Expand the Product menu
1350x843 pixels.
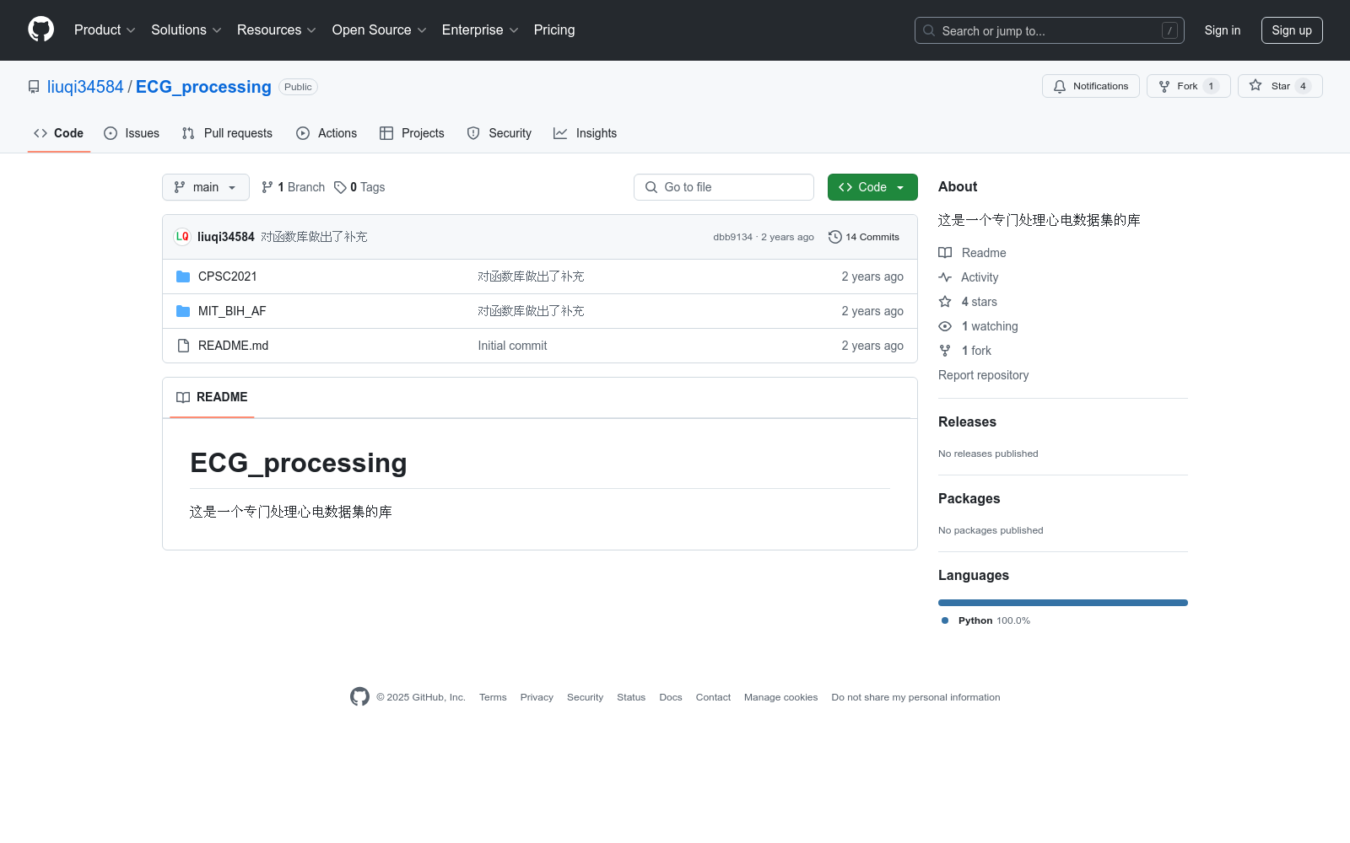105,30
